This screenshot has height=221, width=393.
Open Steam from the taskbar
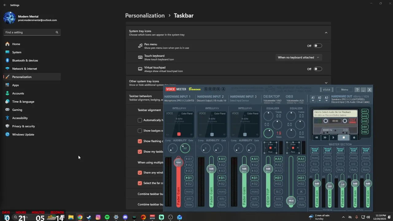point(89,217)
